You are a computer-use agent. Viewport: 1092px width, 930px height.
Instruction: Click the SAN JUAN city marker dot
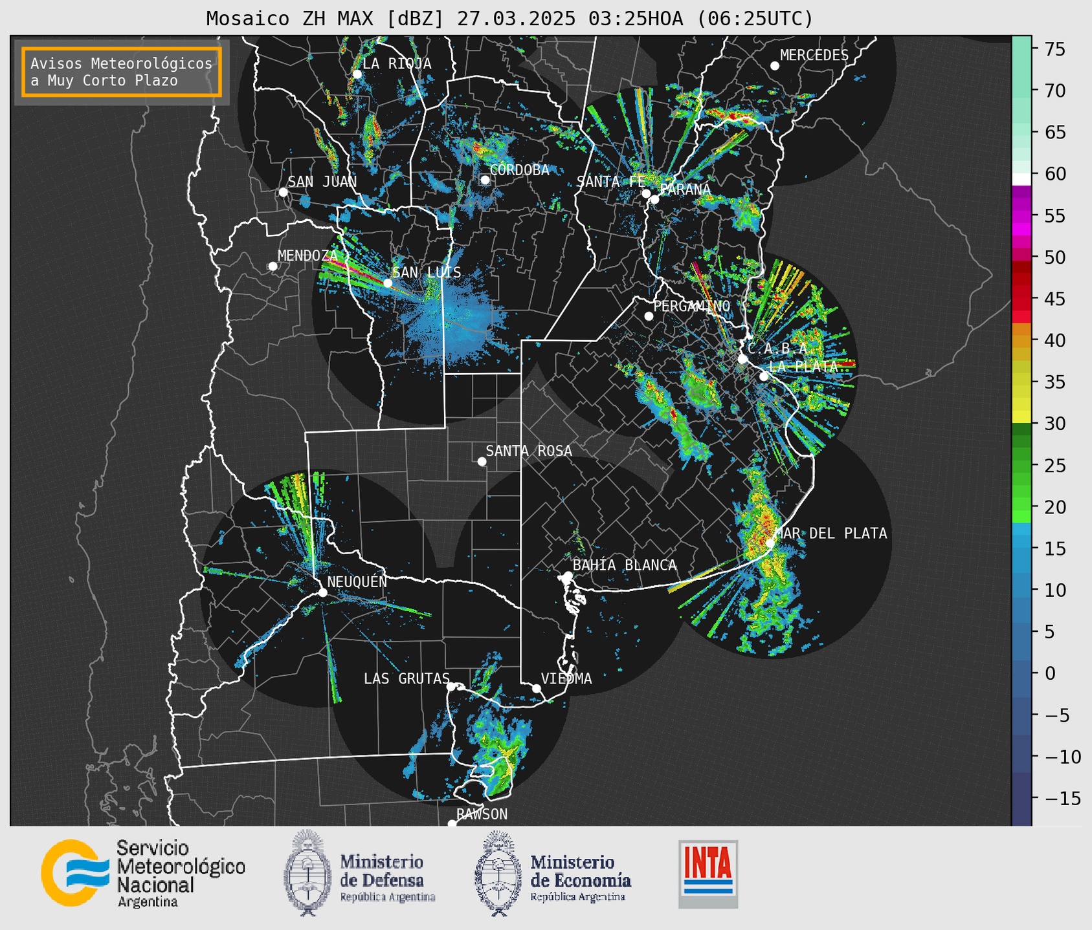tap(283, 192)
